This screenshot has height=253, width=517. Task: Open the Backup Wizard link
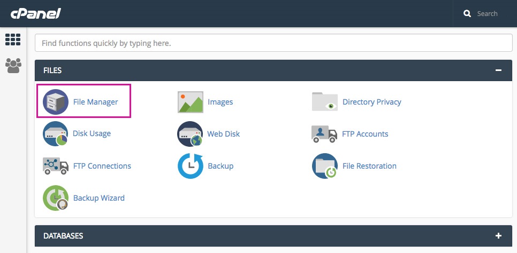(x=99, y=197)
